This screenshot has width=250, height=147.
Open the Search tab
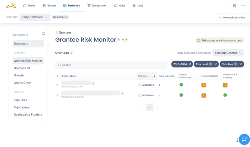click(49, 6)
